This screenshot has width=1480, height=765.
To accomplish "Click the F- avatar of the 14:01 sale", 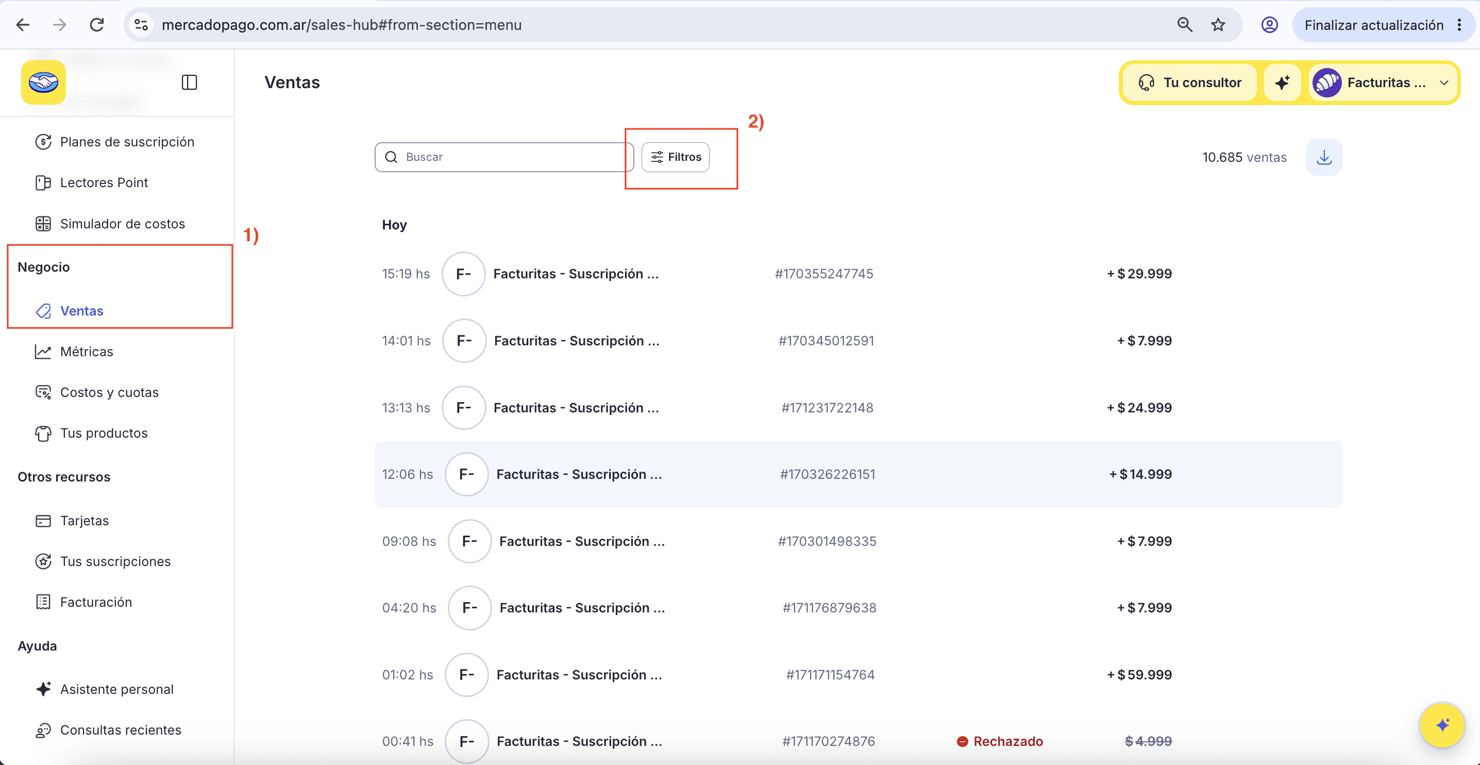I will [464, 340].
